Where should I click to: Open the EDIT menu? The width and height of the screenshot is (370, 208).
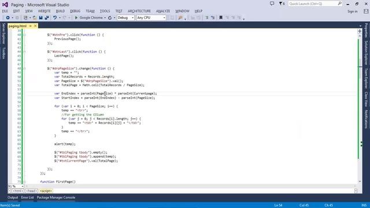(17, 11)
